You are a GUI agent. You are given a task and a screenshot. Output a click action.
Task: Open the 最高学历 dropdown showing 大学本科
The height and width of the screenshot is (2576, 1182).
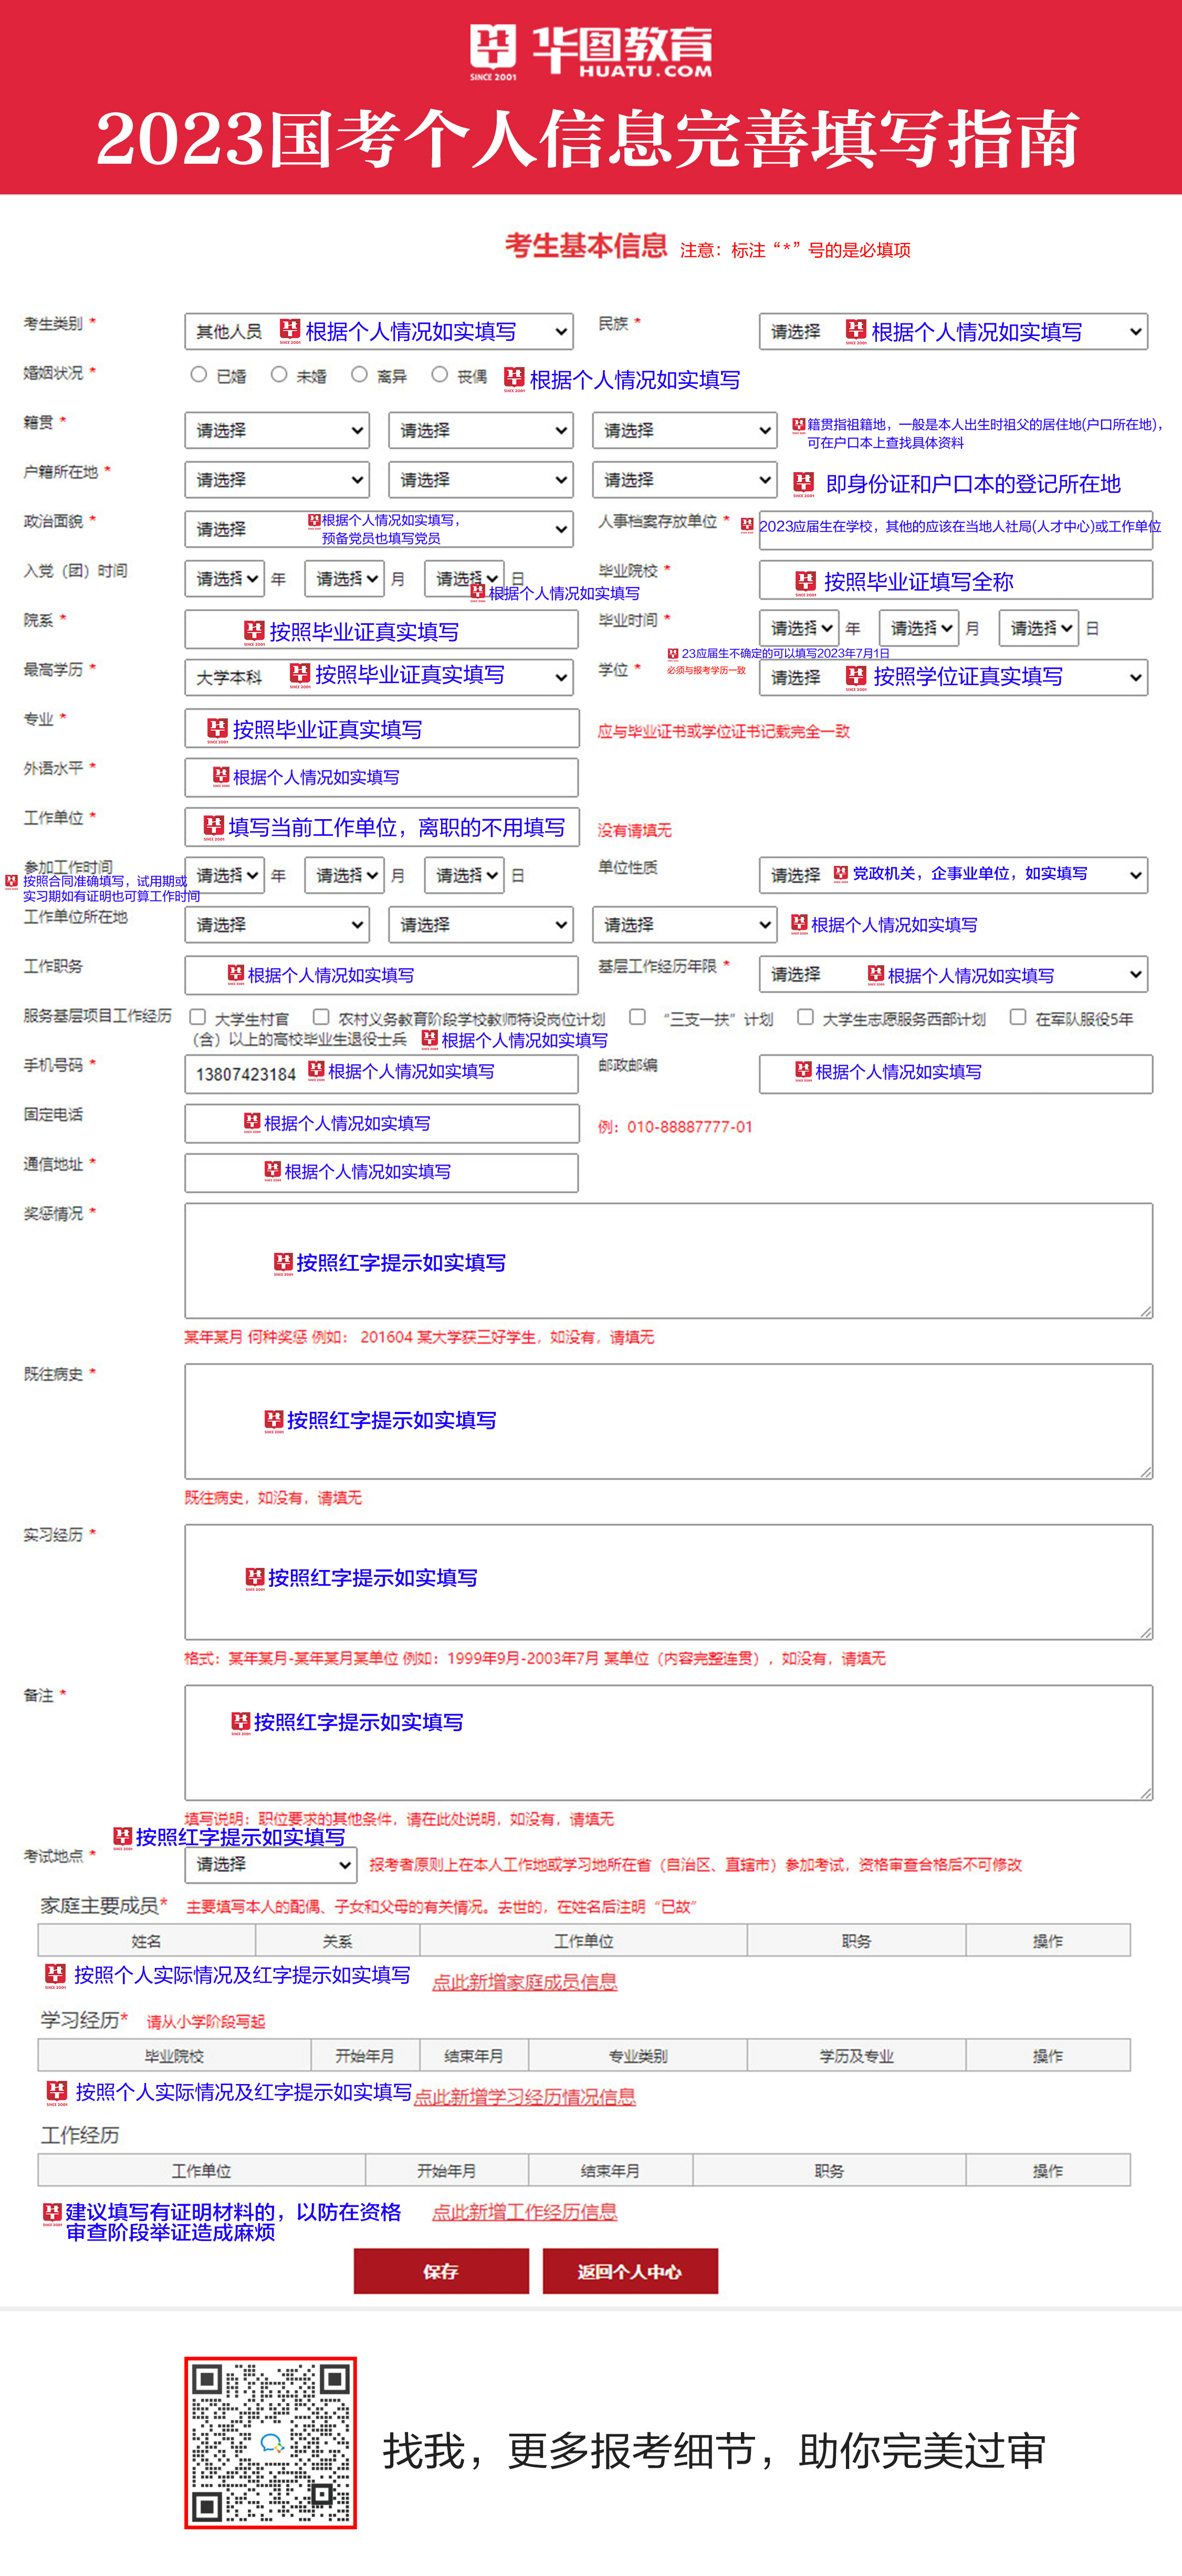[x=379, y=678]
